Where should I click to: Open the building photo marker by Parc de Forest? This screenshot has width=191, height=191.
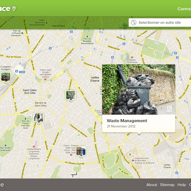(x=39, y=118)
